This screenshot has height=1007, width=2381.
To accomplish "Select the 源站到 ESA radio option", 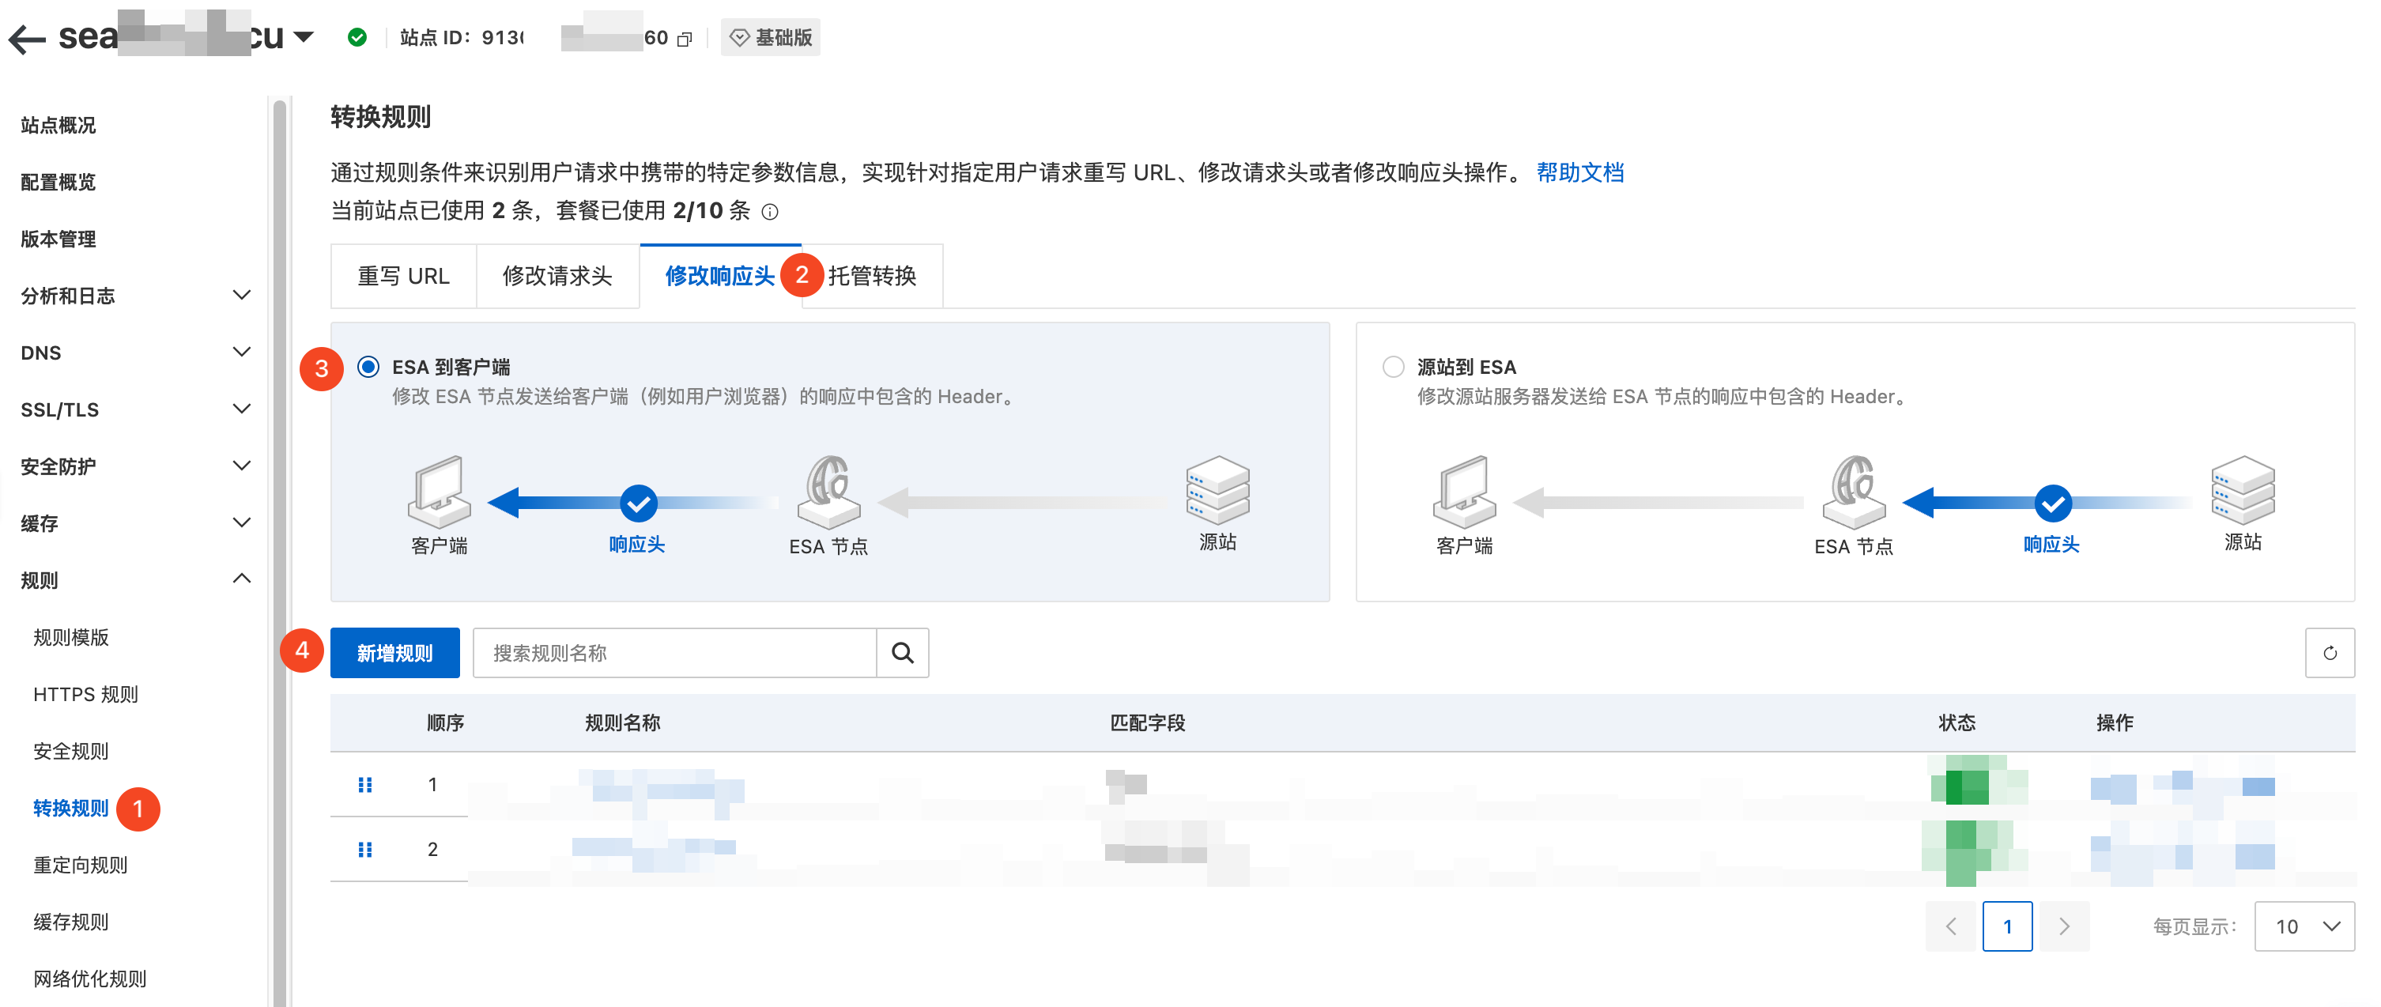I will click(x=1393, y=367).
